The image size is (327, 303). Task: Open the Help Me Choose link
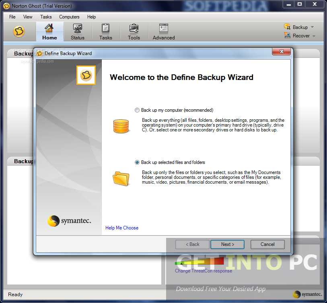(x=122, y=228)
